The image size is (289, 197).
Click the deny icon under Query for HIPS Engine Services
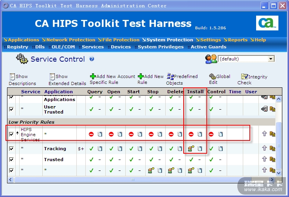(91, 134)
